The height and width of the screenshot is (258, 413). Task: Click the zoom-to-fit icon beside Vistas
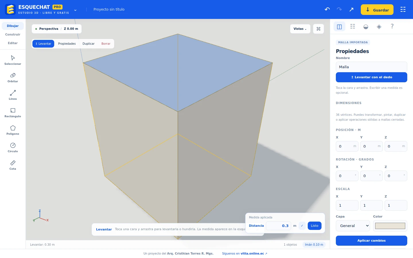coord(318,29)
